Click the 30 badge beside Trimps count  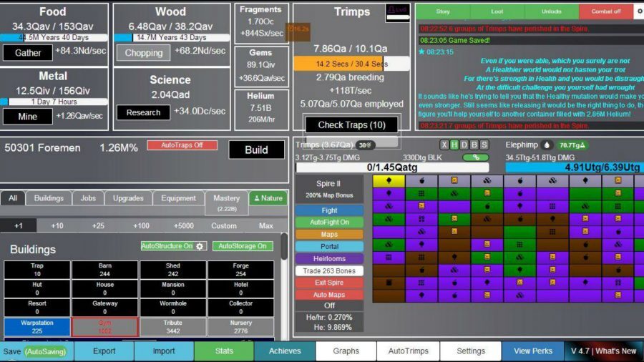click(365, 145)
